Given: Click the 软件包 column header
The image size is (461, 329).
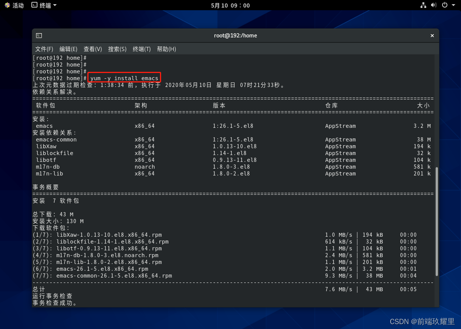Looking at the screenshot, I should tap(45, 106).
